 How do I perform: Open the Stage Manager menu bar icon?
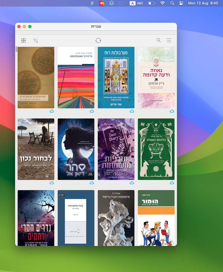tap(121, 3)
